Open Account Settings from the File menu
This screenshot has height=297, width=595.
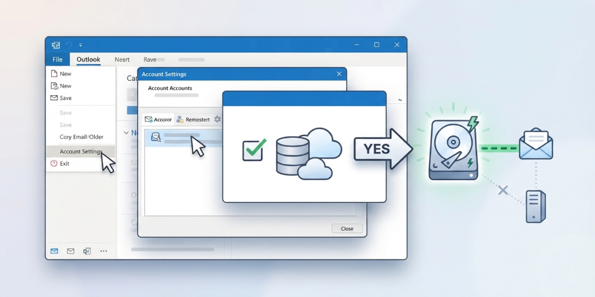[81, 151]
